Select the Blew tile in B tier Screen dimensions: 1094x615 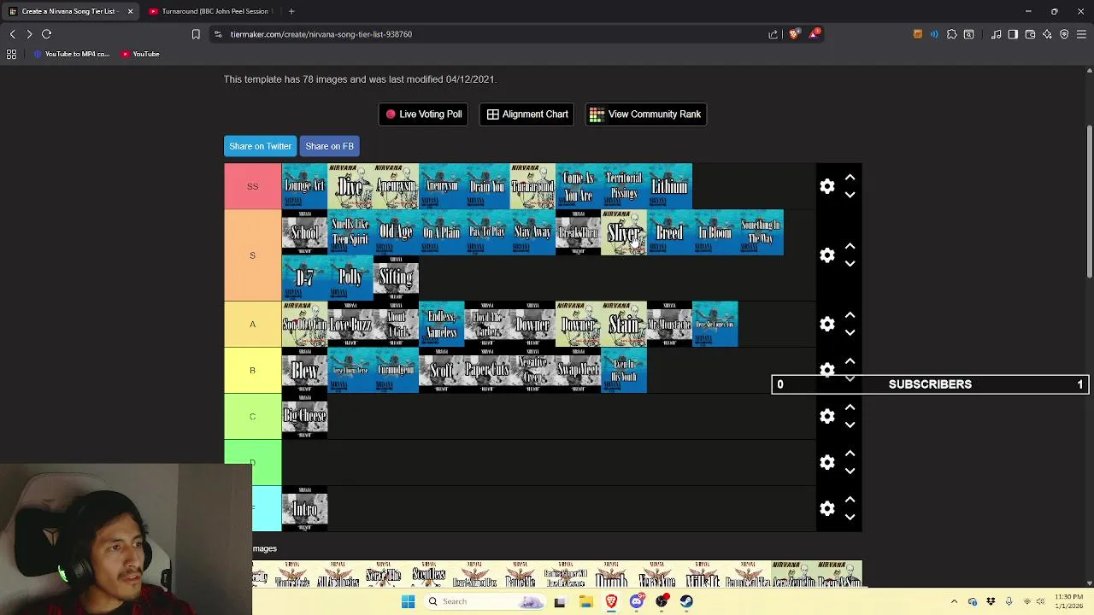(305, 371)
